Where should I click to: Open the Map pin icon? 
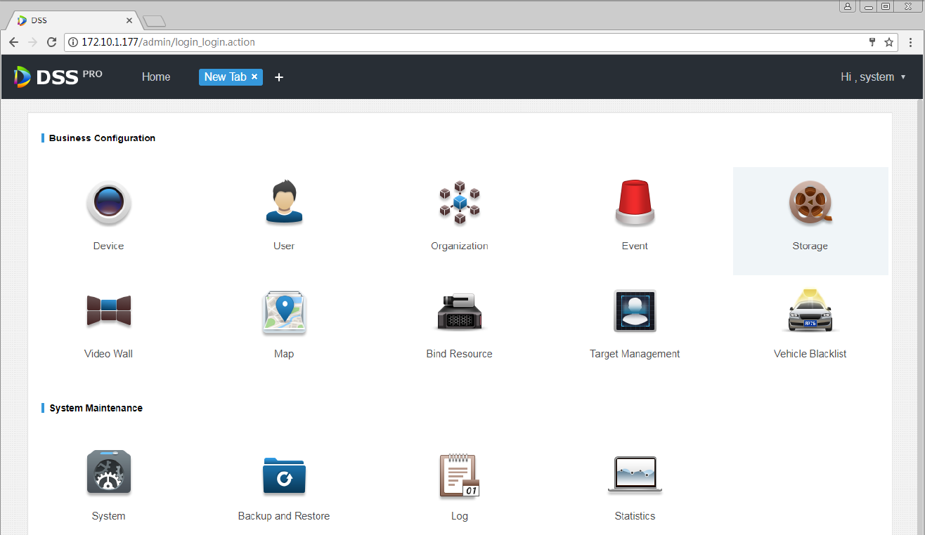[x=284, y=312]
